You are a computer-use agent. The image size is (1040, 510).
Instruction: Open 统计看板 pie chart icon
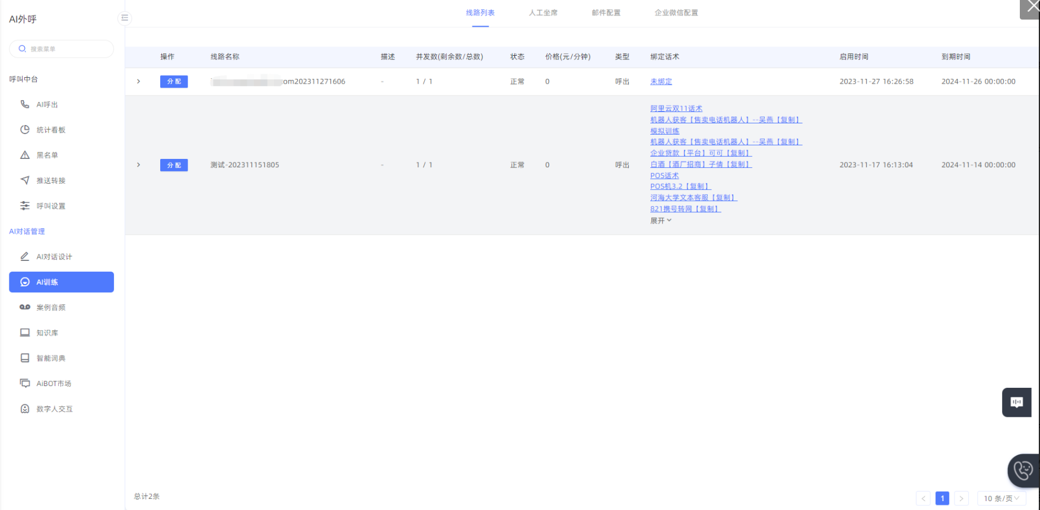25,130
